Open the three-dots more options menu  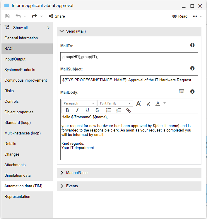click(x=195, y=16)
